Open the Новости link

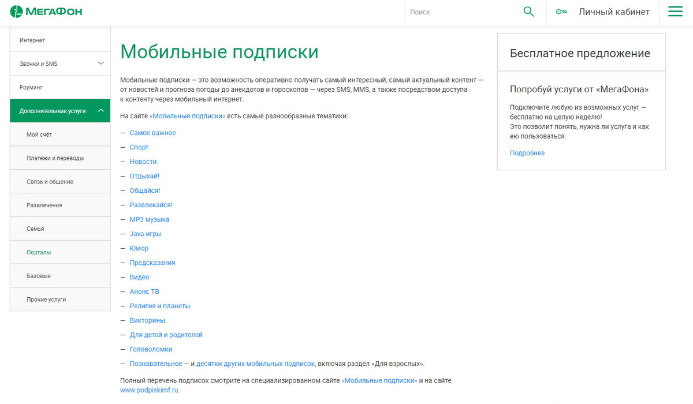coord(143,162)
